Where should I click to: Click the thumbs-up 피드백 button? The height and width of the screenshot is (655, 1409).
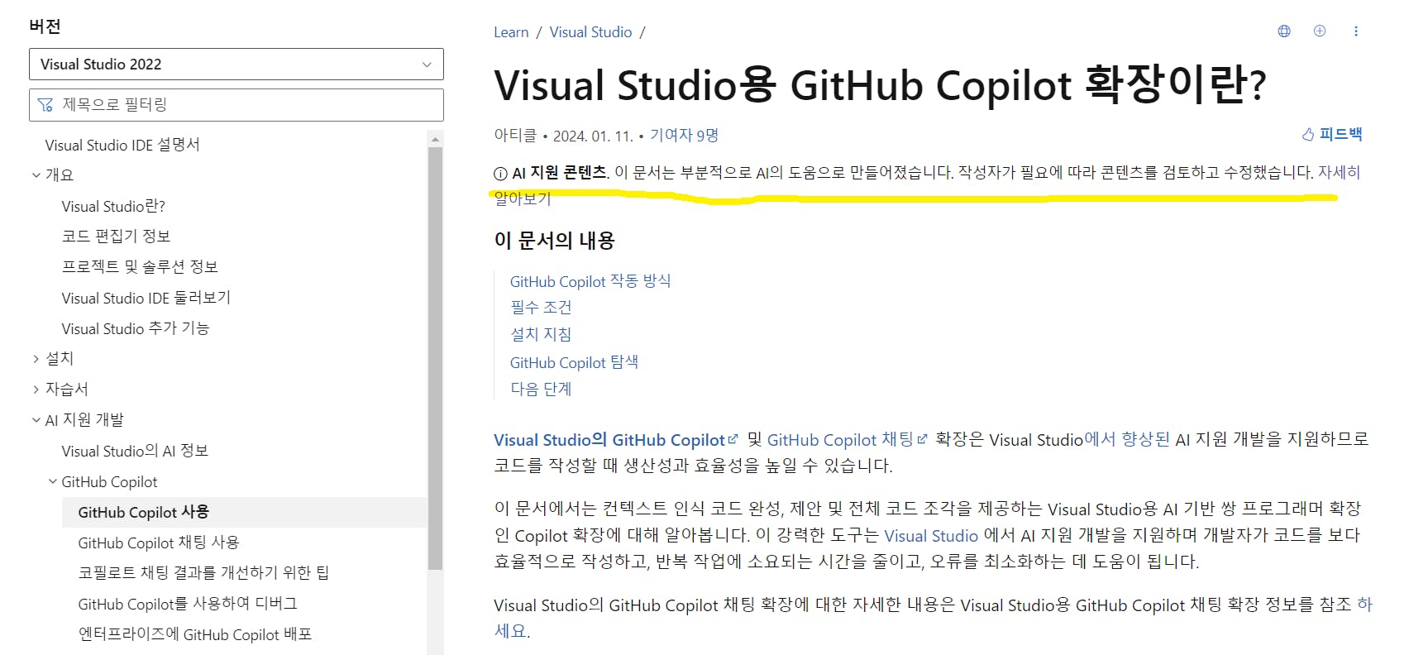[x=1332, y=134]
